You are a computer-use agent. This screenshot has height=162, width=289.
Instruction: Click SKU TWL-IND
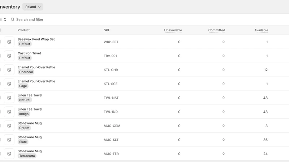(111, 112)
